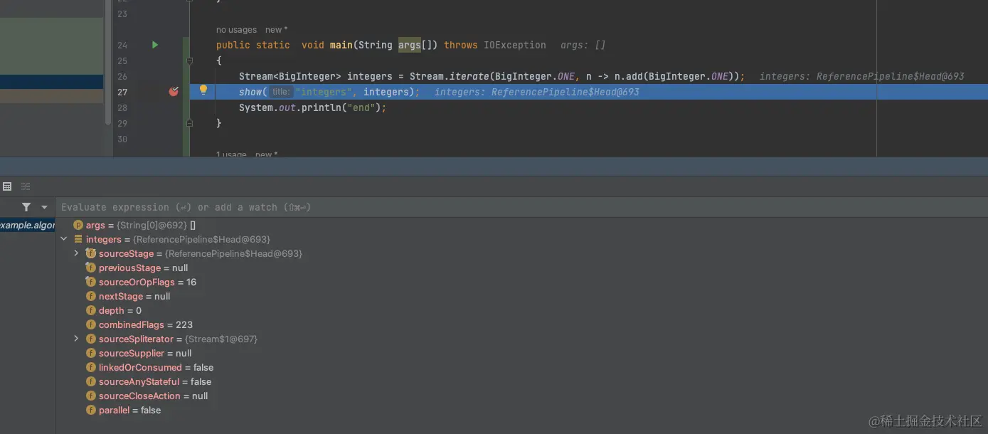Image resolution: width=988 pixels, height=434 pixels.
Task: Click the nextStage field icon
Action: pyautogui.click(x=91, y=296)
